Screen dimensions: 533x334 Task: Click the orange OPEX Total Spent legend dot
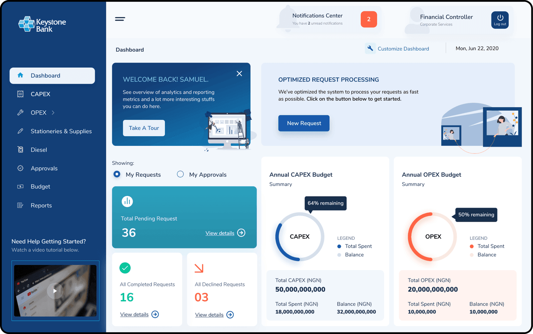[x=472, y=246]
